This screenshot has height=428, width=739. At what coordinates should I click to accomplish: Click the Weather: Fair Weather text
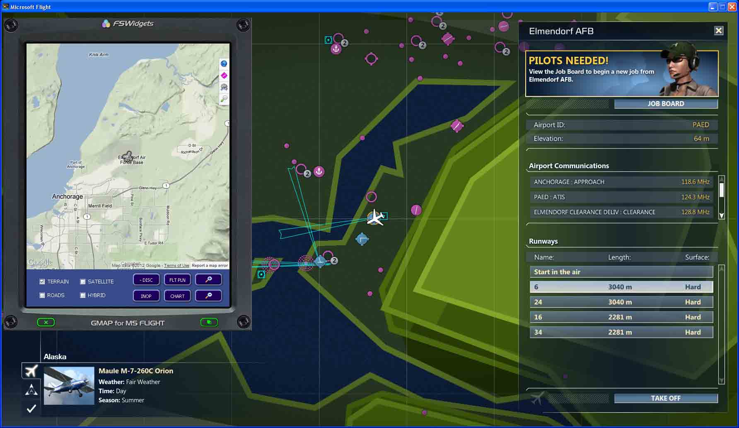click(129, 382)
